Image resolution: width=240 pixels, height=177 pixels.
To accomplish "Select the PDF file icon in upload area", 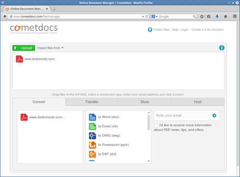I will coord(19,59).
